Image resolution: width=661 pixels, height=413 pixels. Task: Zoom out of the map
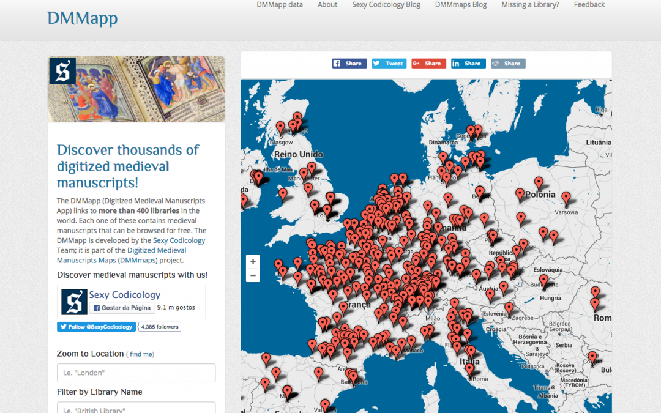coord(253,275)
